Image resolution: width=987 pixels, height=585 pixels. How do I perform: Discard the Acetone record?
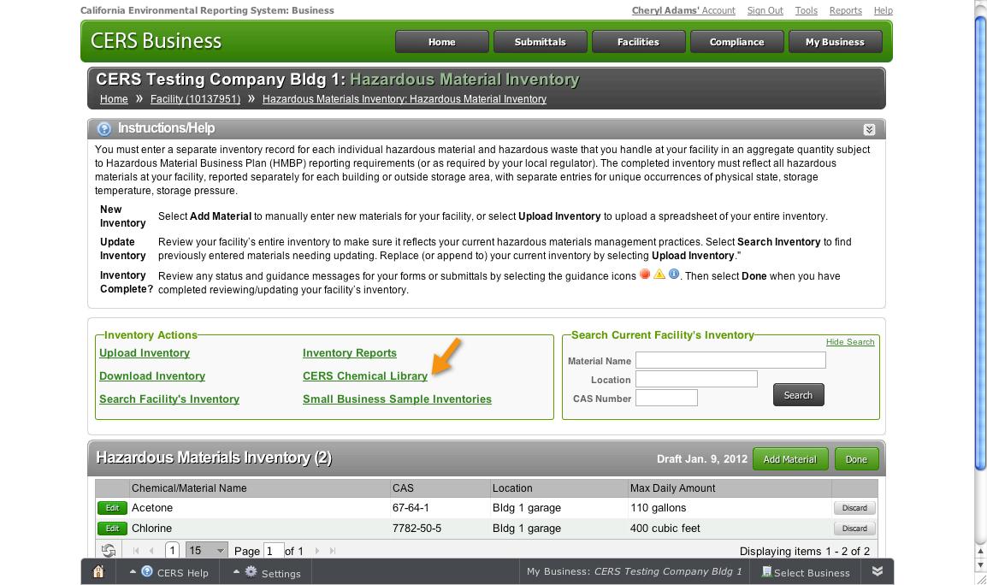[x=854, y=507]
